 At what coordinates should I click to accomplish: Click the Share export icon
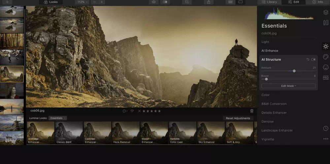click(209, 2)
